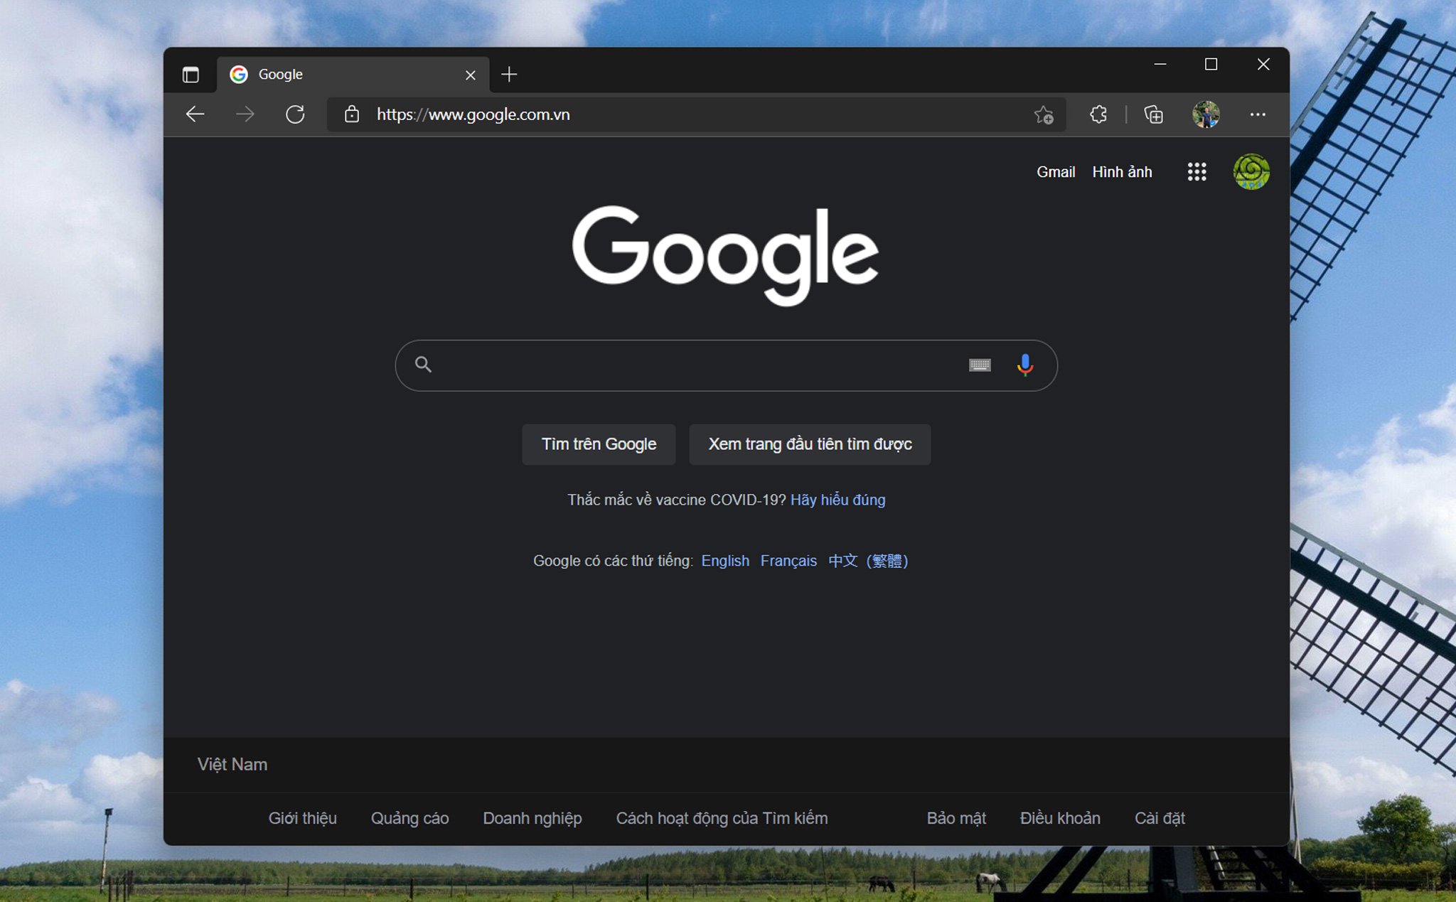Reload the current page
The width and height of the screenshot is (1456, 902).
295,114
